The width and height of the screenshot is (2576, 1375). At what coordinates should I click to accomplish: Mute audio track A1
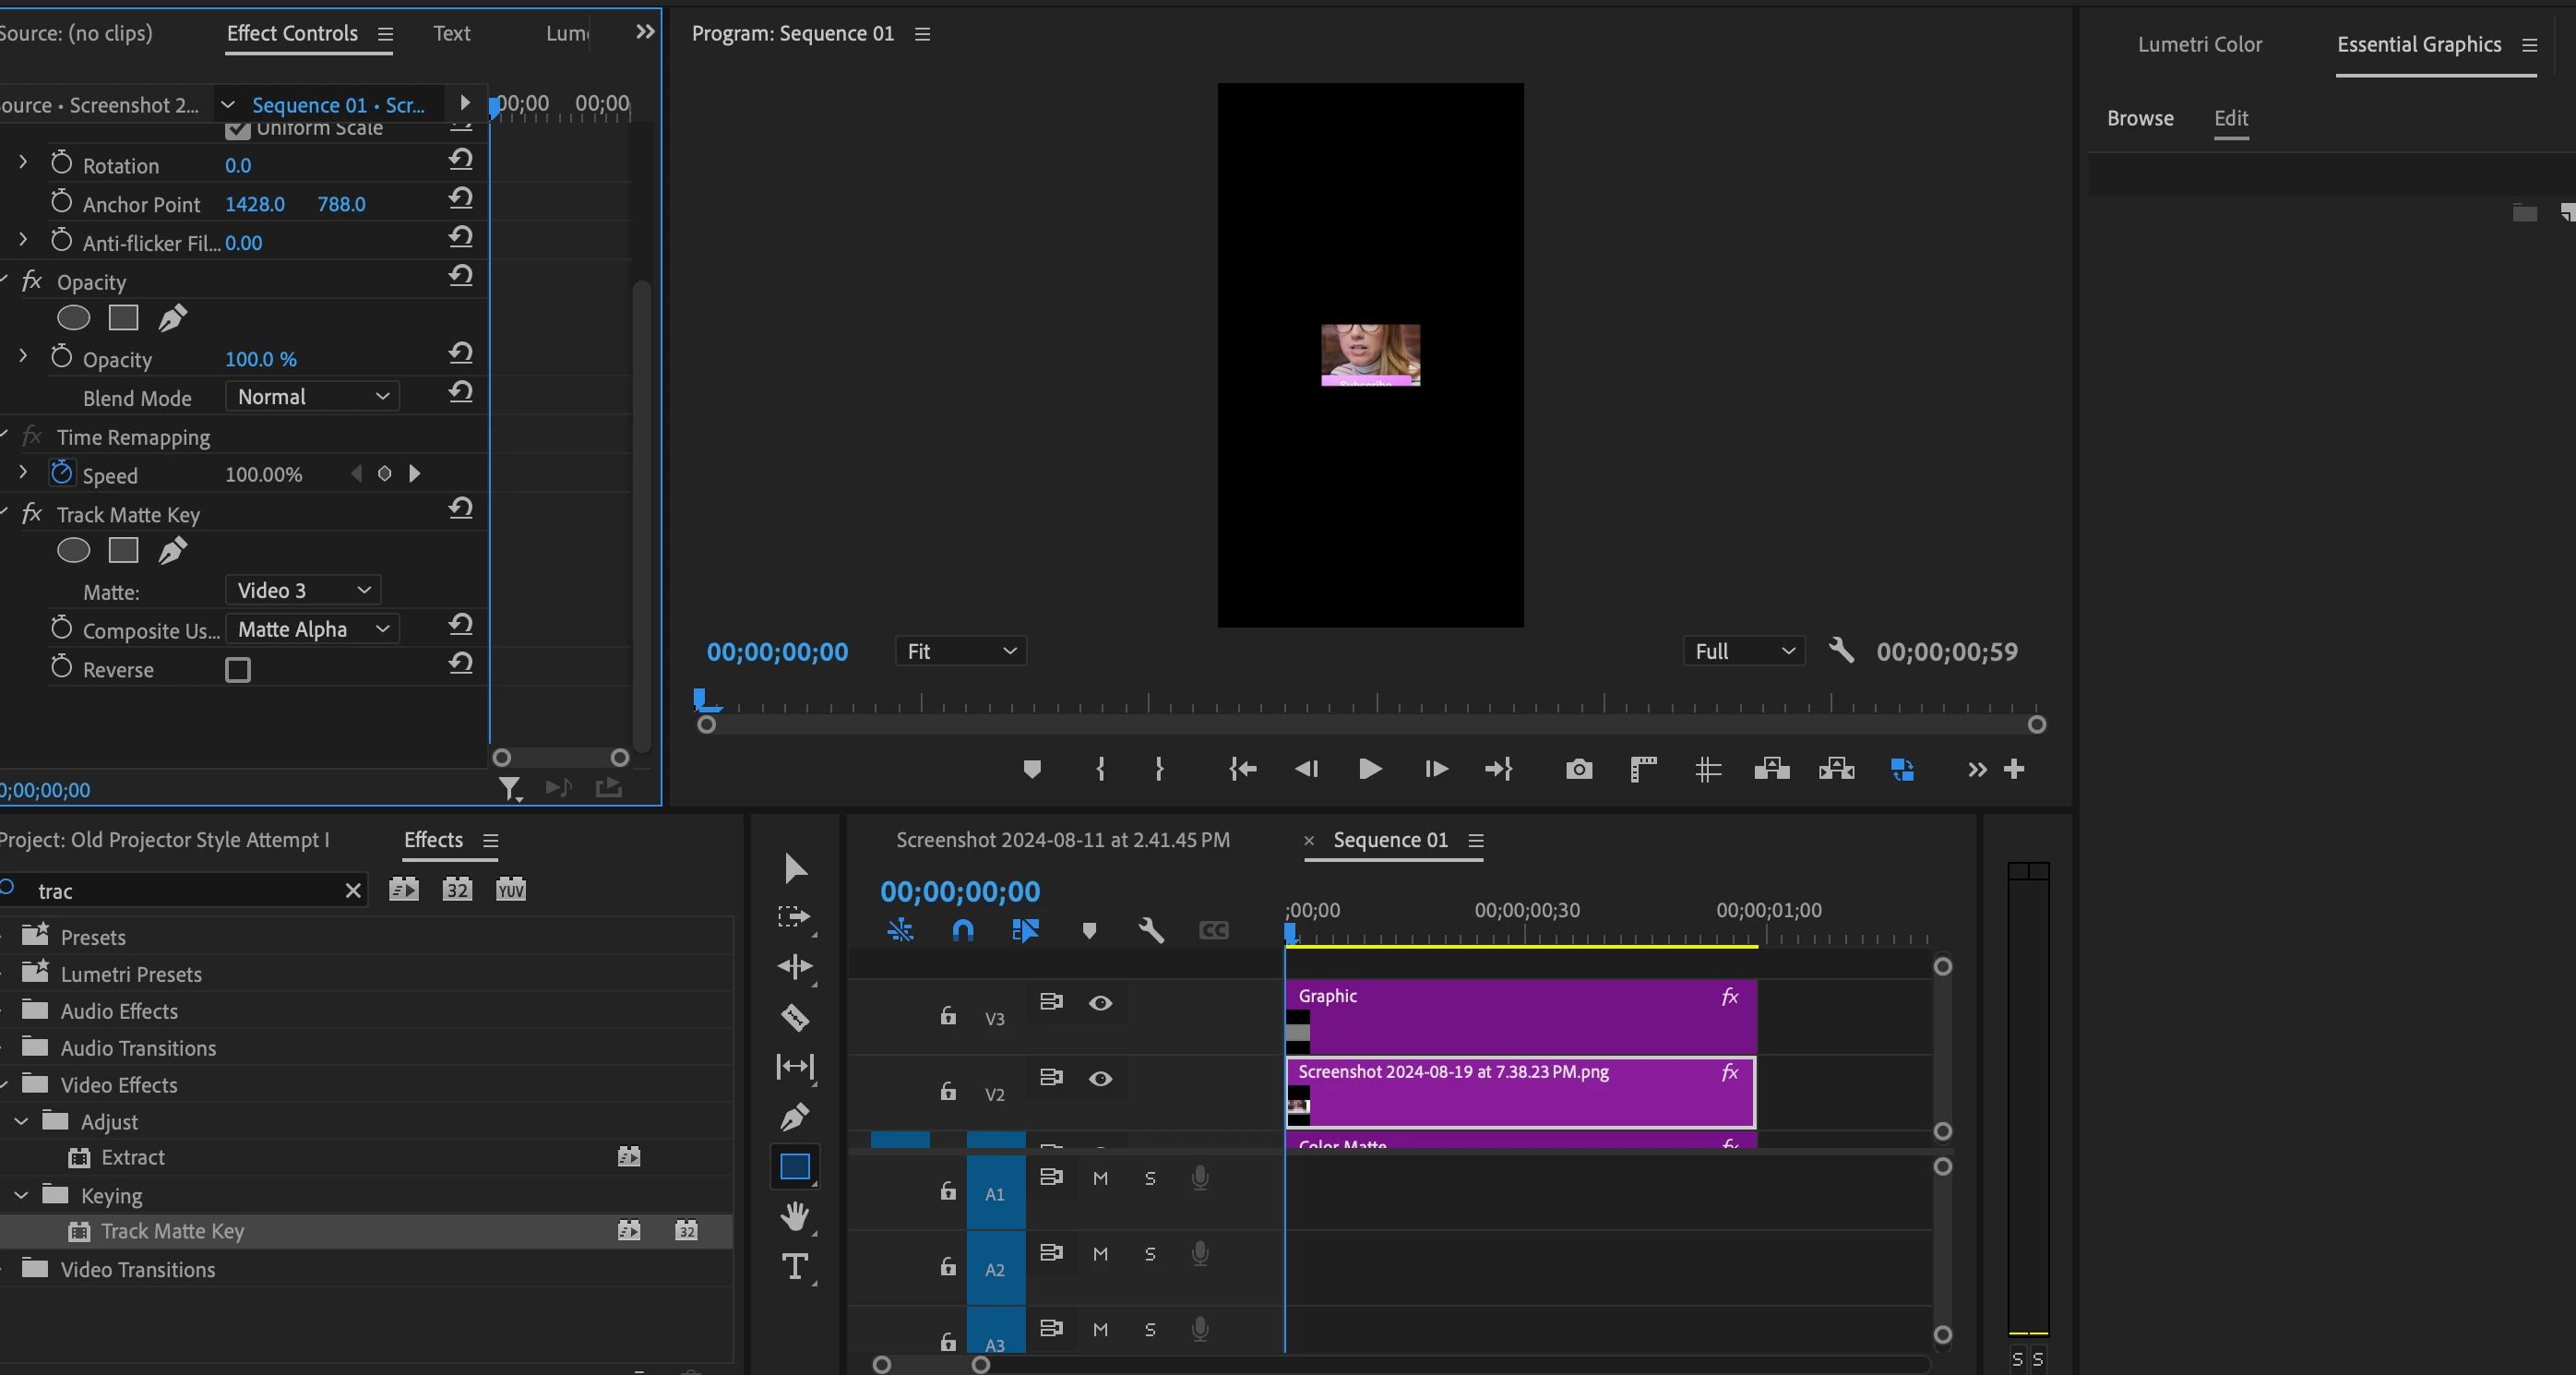pos(1100,1178)
